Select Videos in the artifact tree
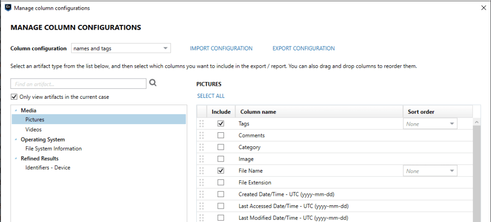The width and height of the screenshot is (491, 222). tap(34, 129)
